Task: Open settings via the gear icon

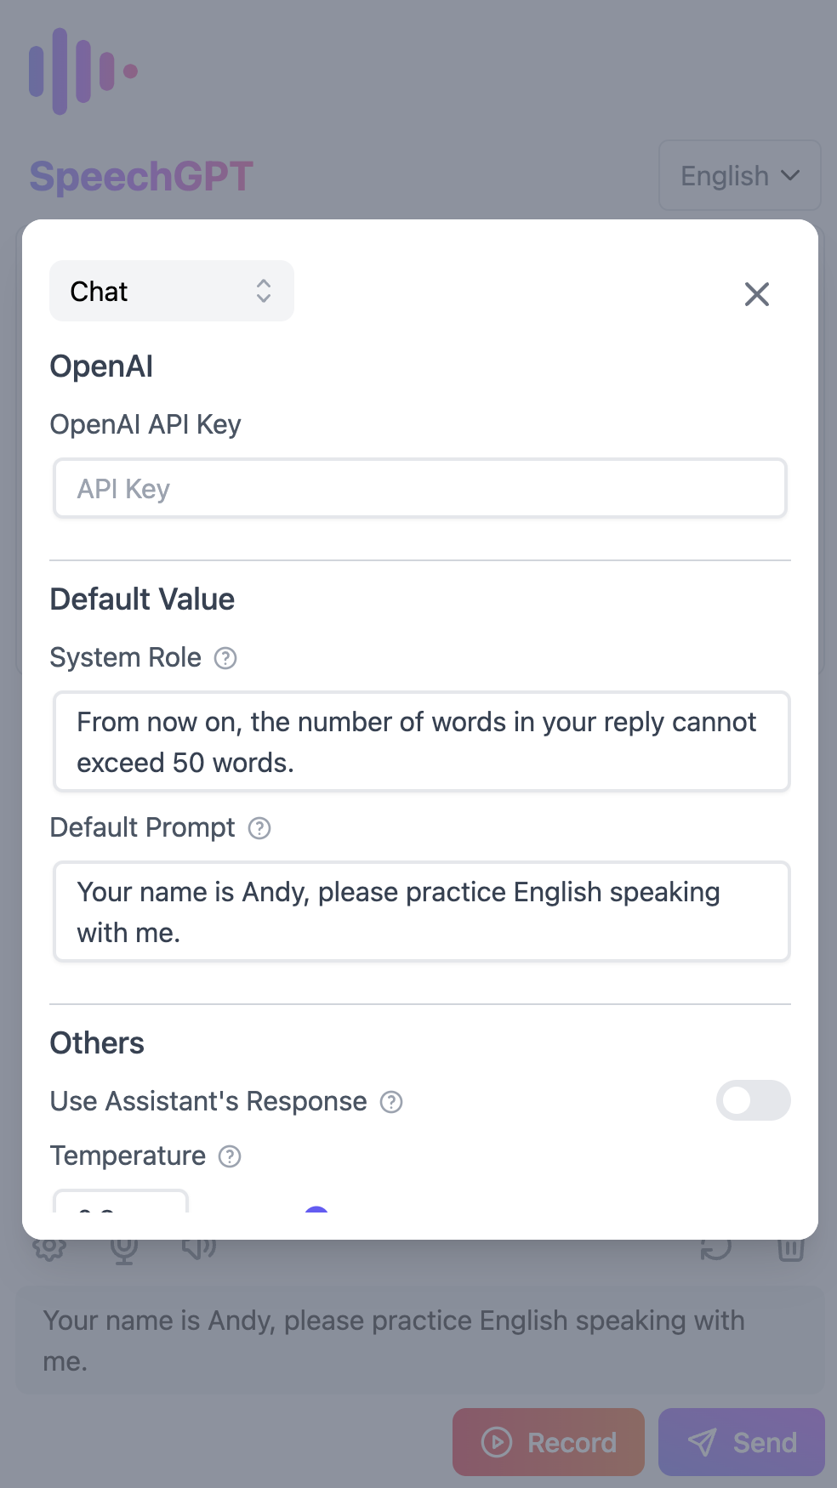Action: coord(49,1248)
